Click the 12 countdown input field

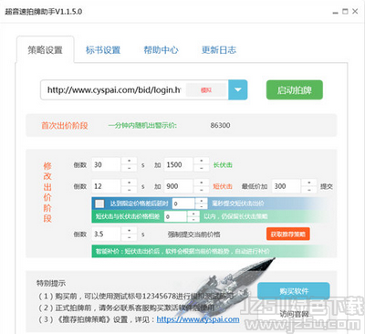(x=107, y=186)
